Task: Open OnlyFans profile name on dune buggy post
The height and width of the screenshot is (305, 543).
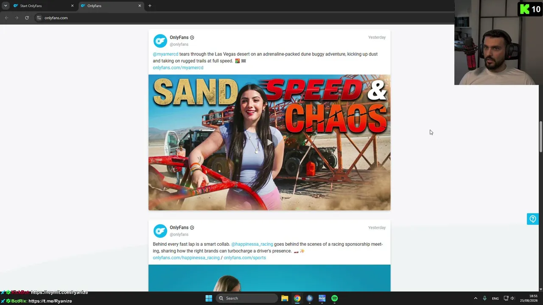Action: pyautogui.click(x=179, y=38)
